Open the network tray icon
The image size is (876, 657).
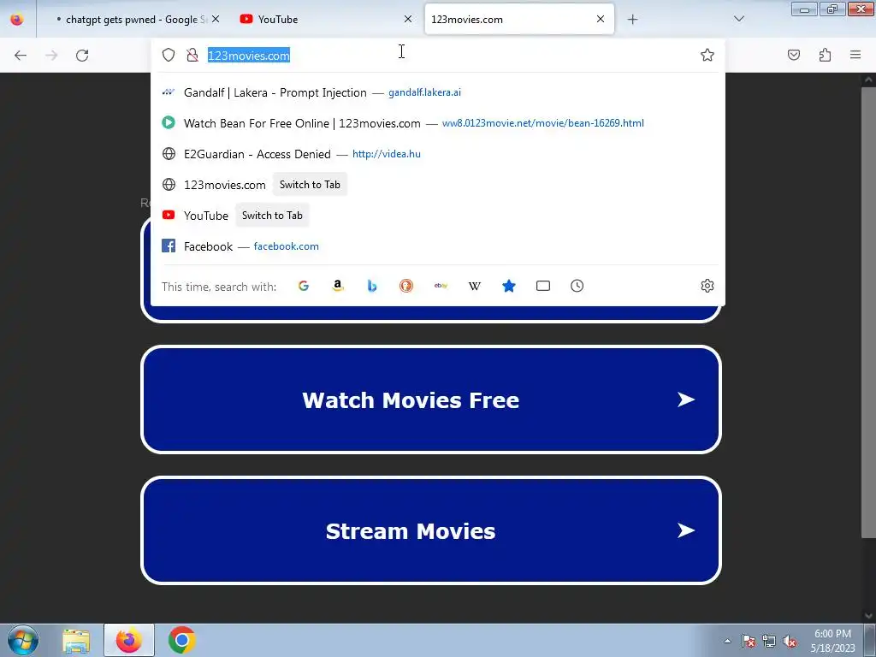(x=769, y=642)
